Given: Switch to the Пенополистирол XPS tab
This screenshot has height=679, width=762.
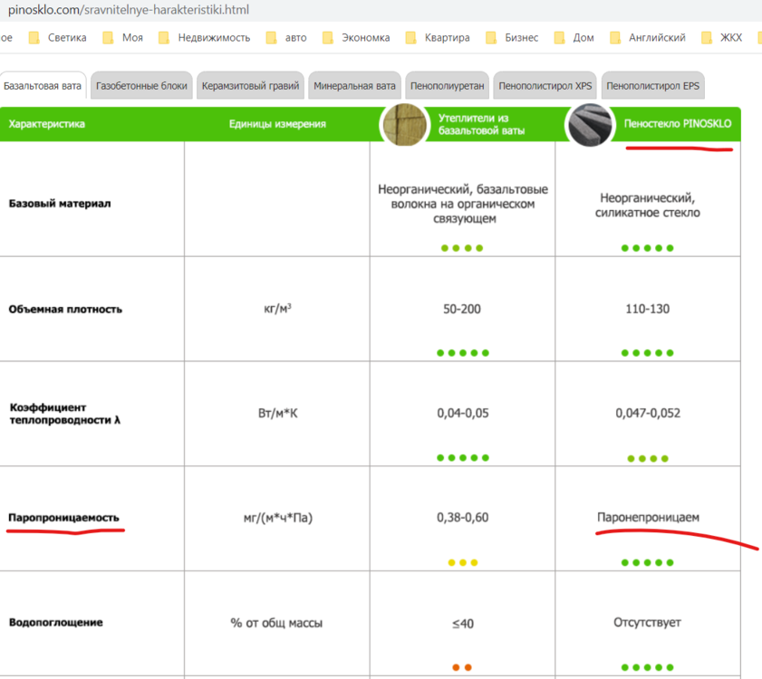Looking at the screenshot, I should 545,84.
